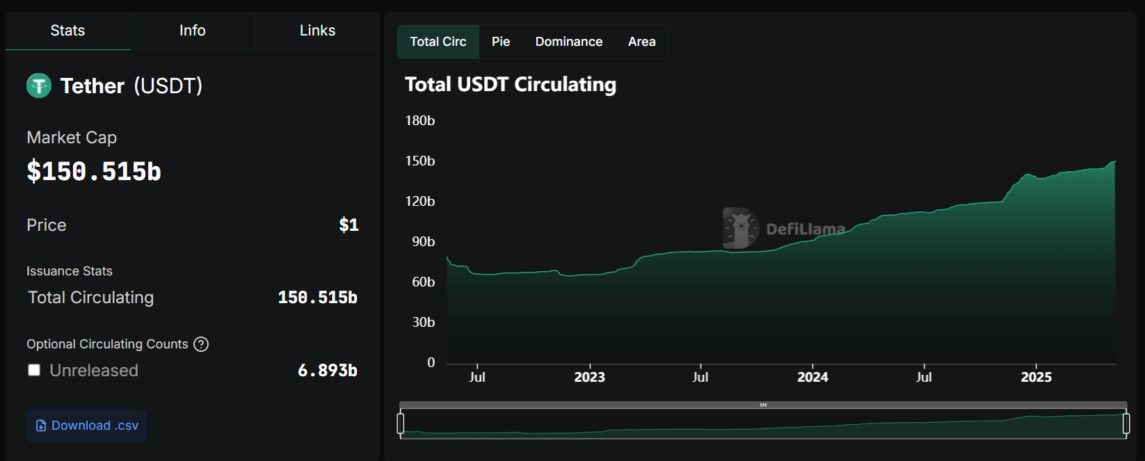This screenshot has width=1145, height=461.
Task: Show the Dominance chart
Action: pos(569,42)
